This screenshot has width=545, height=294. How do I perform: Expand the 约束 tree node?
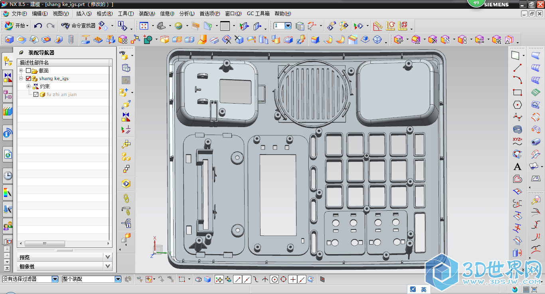click(x=28, y=86)
